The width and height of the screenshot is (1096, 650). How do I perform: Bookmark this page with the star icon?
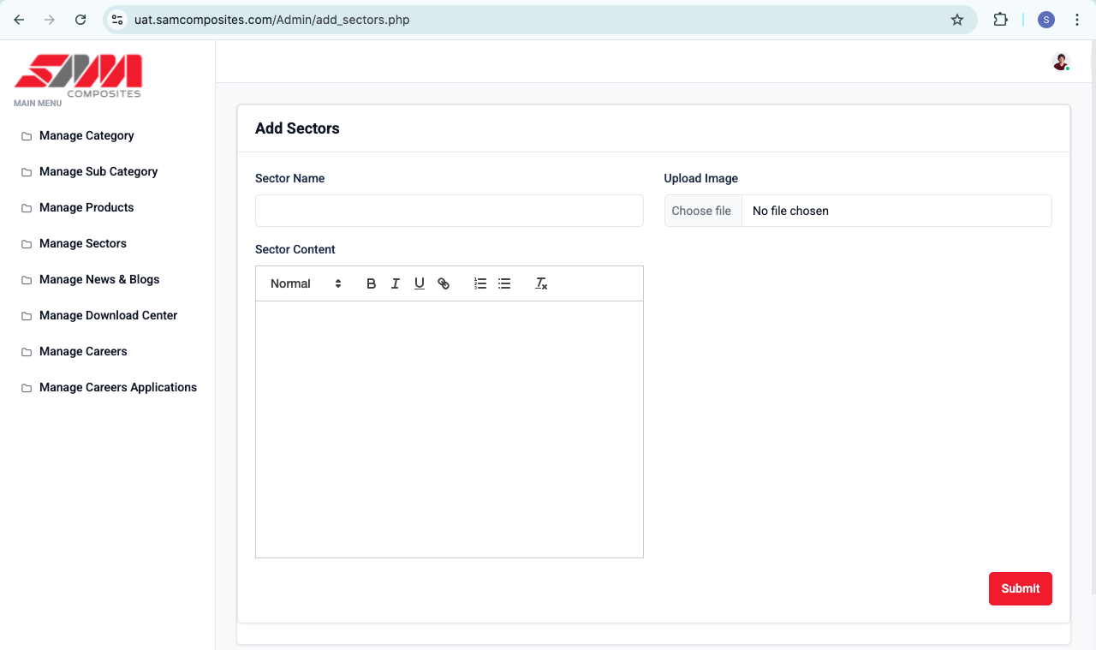point(957,20)
